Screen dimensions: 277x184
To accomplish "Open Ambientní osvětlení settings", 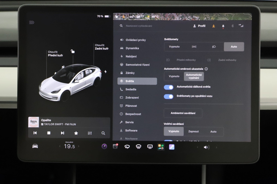I will point(183,113).
